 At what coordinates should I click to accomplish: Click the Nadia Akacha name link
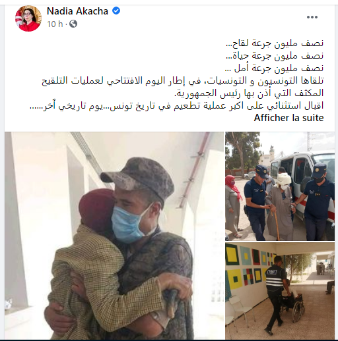click(x=77, y=11)
